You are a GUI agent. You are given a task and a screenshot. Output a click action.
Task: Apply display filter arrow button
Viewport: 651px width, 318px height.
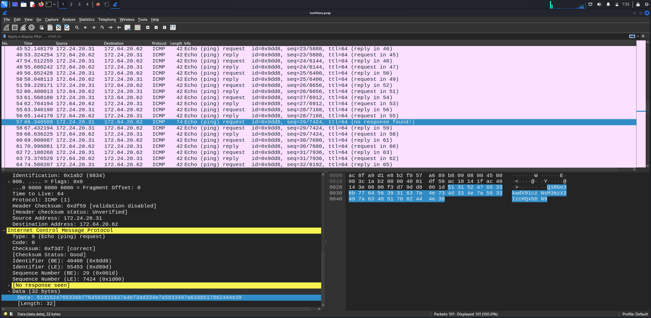point(632,36)
